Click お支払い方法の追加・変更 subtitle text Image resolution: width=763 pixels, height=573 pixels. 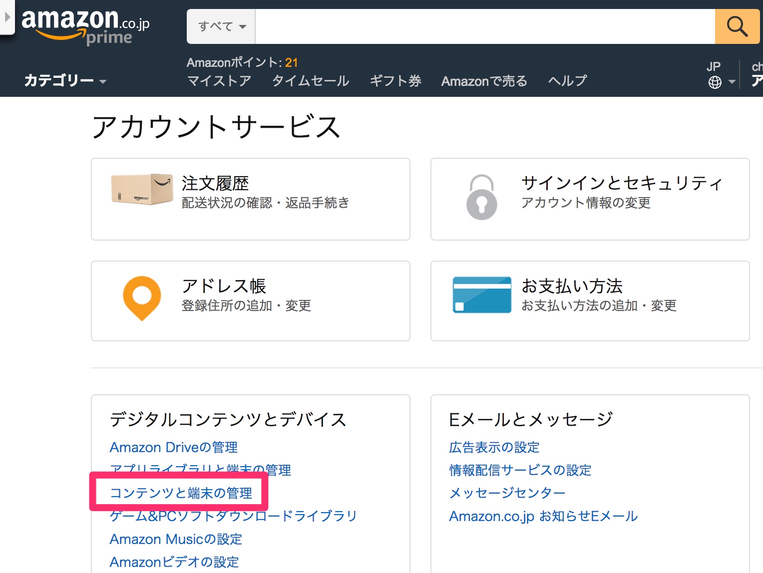(x=599, y=305)
